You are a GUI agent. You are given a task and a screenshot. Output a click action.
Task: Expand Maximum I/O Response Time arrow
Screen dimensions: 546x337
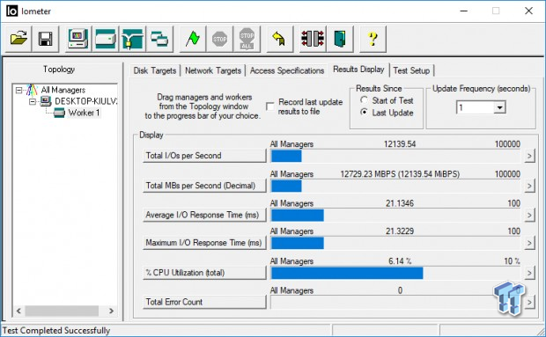(529, 243)
